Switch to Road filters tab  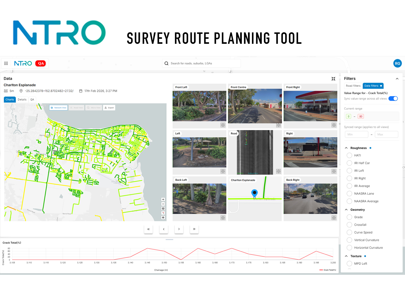[x=353, y=86]
